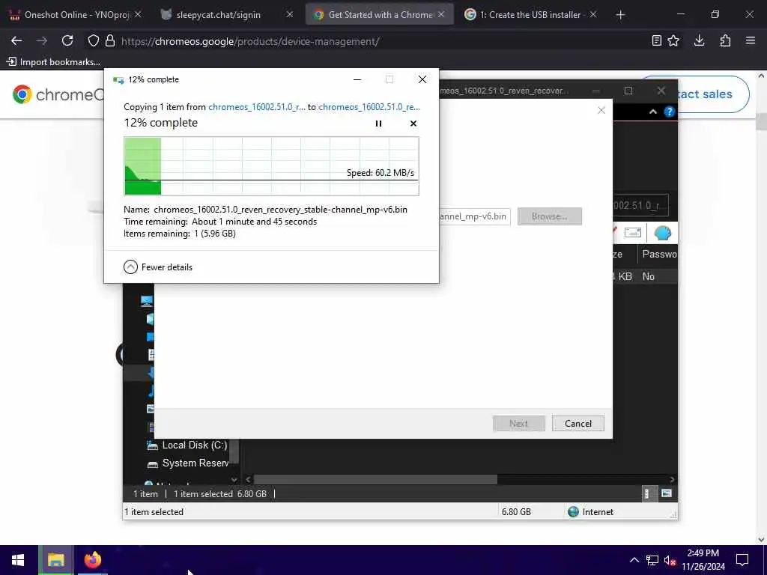Click the grayed-out Next button
The image size is (767, 575).
coord(518,424)
